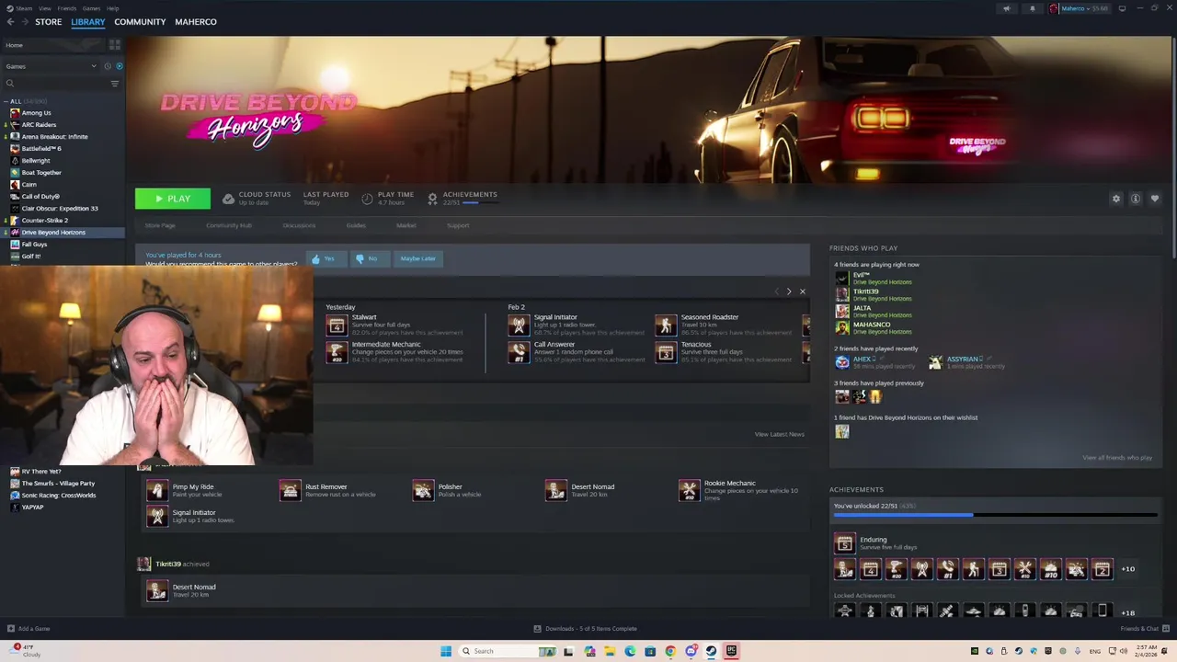Image resolution: width=1177 pixels, height=662 pixels.
Task: Open the game info icon
Action: point(1136,199)
